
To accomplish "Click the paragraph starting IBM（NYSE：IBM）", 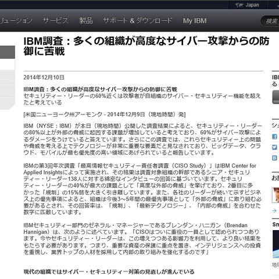I will (142, 139).
